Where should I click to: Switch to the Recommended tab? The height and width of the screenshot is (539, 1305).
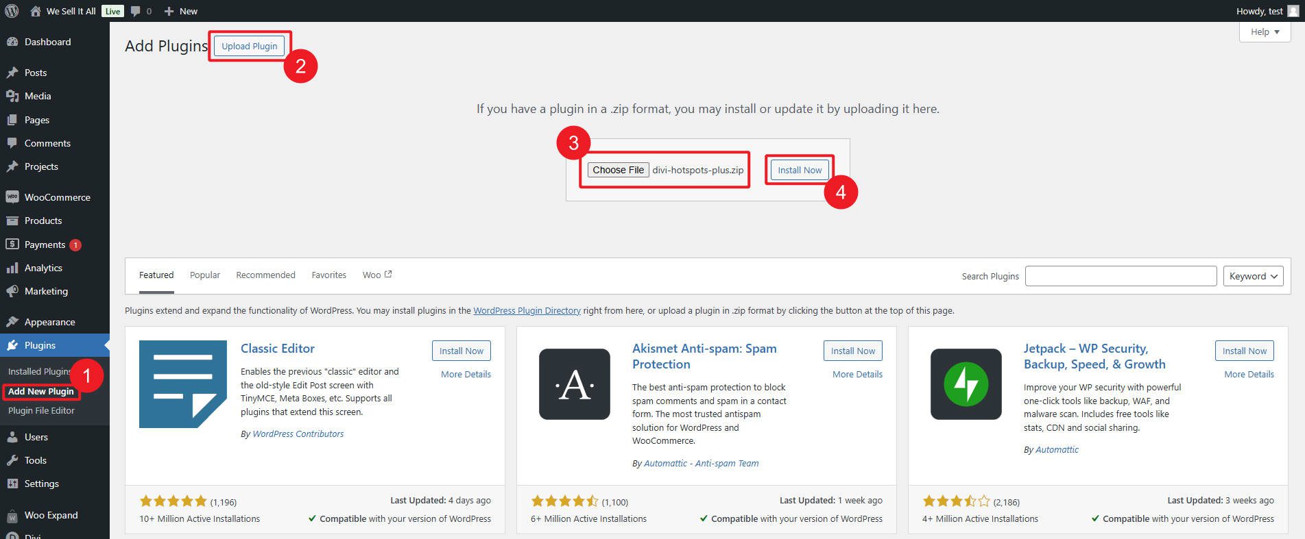(x=265, y=275)
